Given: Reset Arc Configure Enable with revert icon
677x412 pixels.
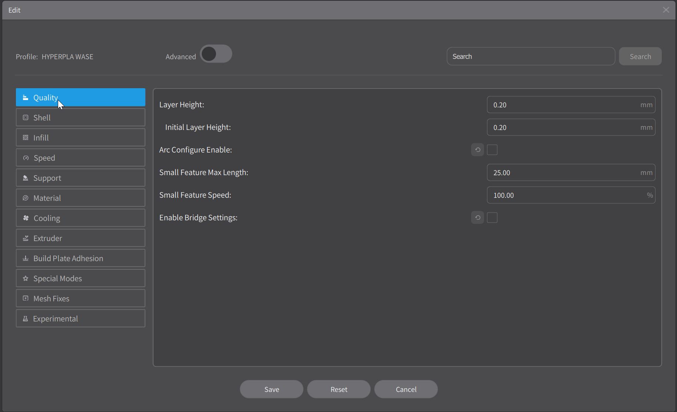Looking at the screenshot, I should coord(477,150).
